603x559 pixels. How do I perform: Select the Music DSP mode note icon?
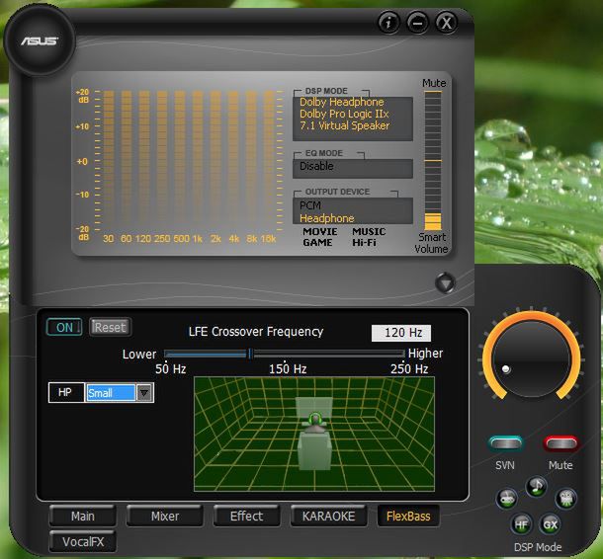[x=536, y=486]
